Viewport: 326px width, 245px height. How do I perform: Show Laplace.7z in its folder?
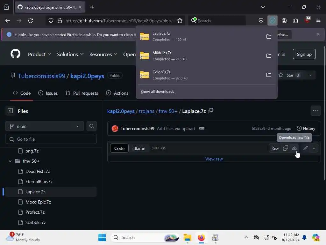pos(269,36)
